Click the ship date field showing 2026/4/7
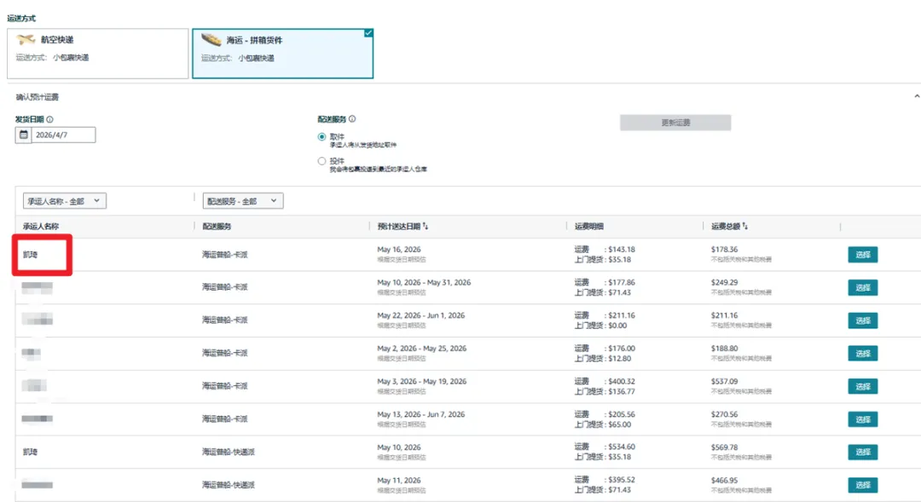Screen dimensions: 921x502 [63, 135]
